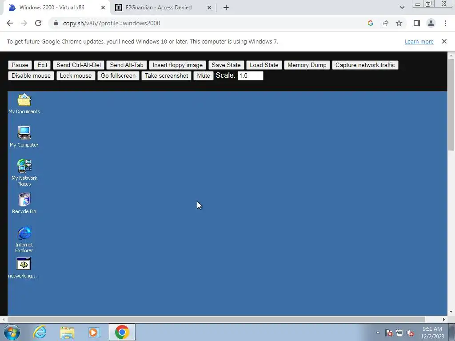Click the scroll down arrow
The height and width of the screenshot is (341, 455).
coord(451,312)
